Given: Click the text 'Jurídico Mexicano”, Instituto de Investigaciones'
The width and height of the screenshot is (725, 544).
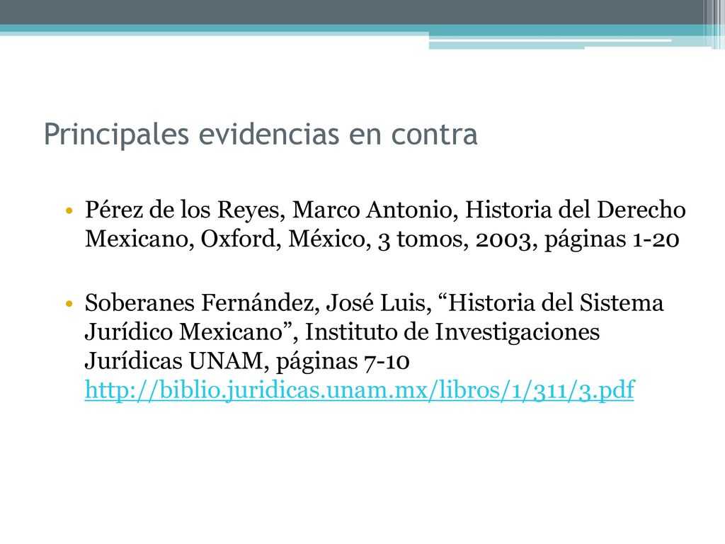Looking at the screenshot, I should click(x=342, y=331).
